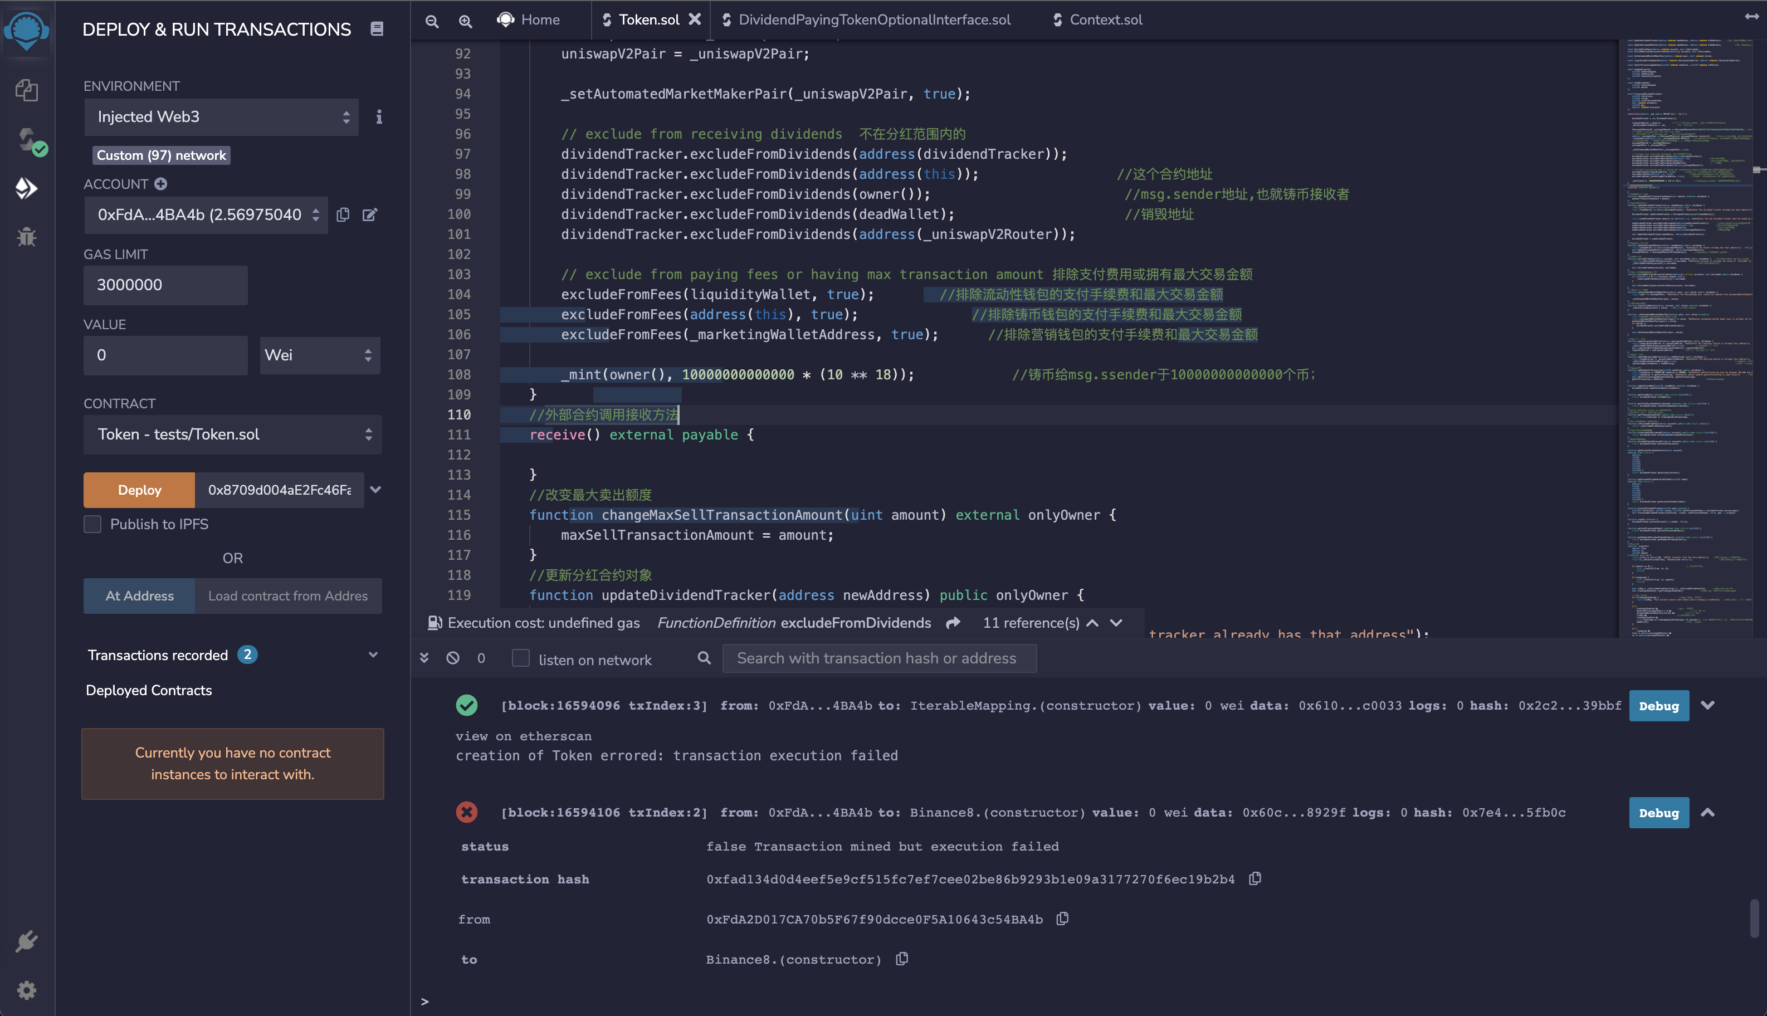Open the account selector dropdown
Image resolution: width=1767 pixels, height=1016 pixels.
(206, 215)
